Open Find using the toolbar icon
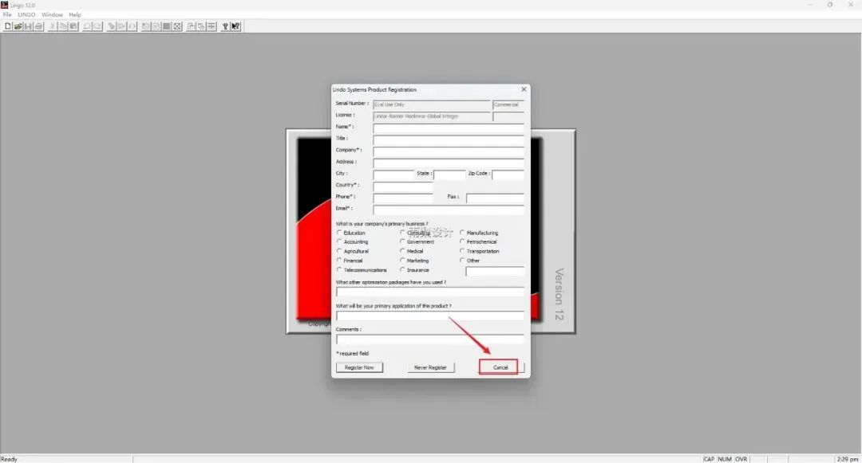The width and height of the screenshot is (862, 463). [111, 26]
